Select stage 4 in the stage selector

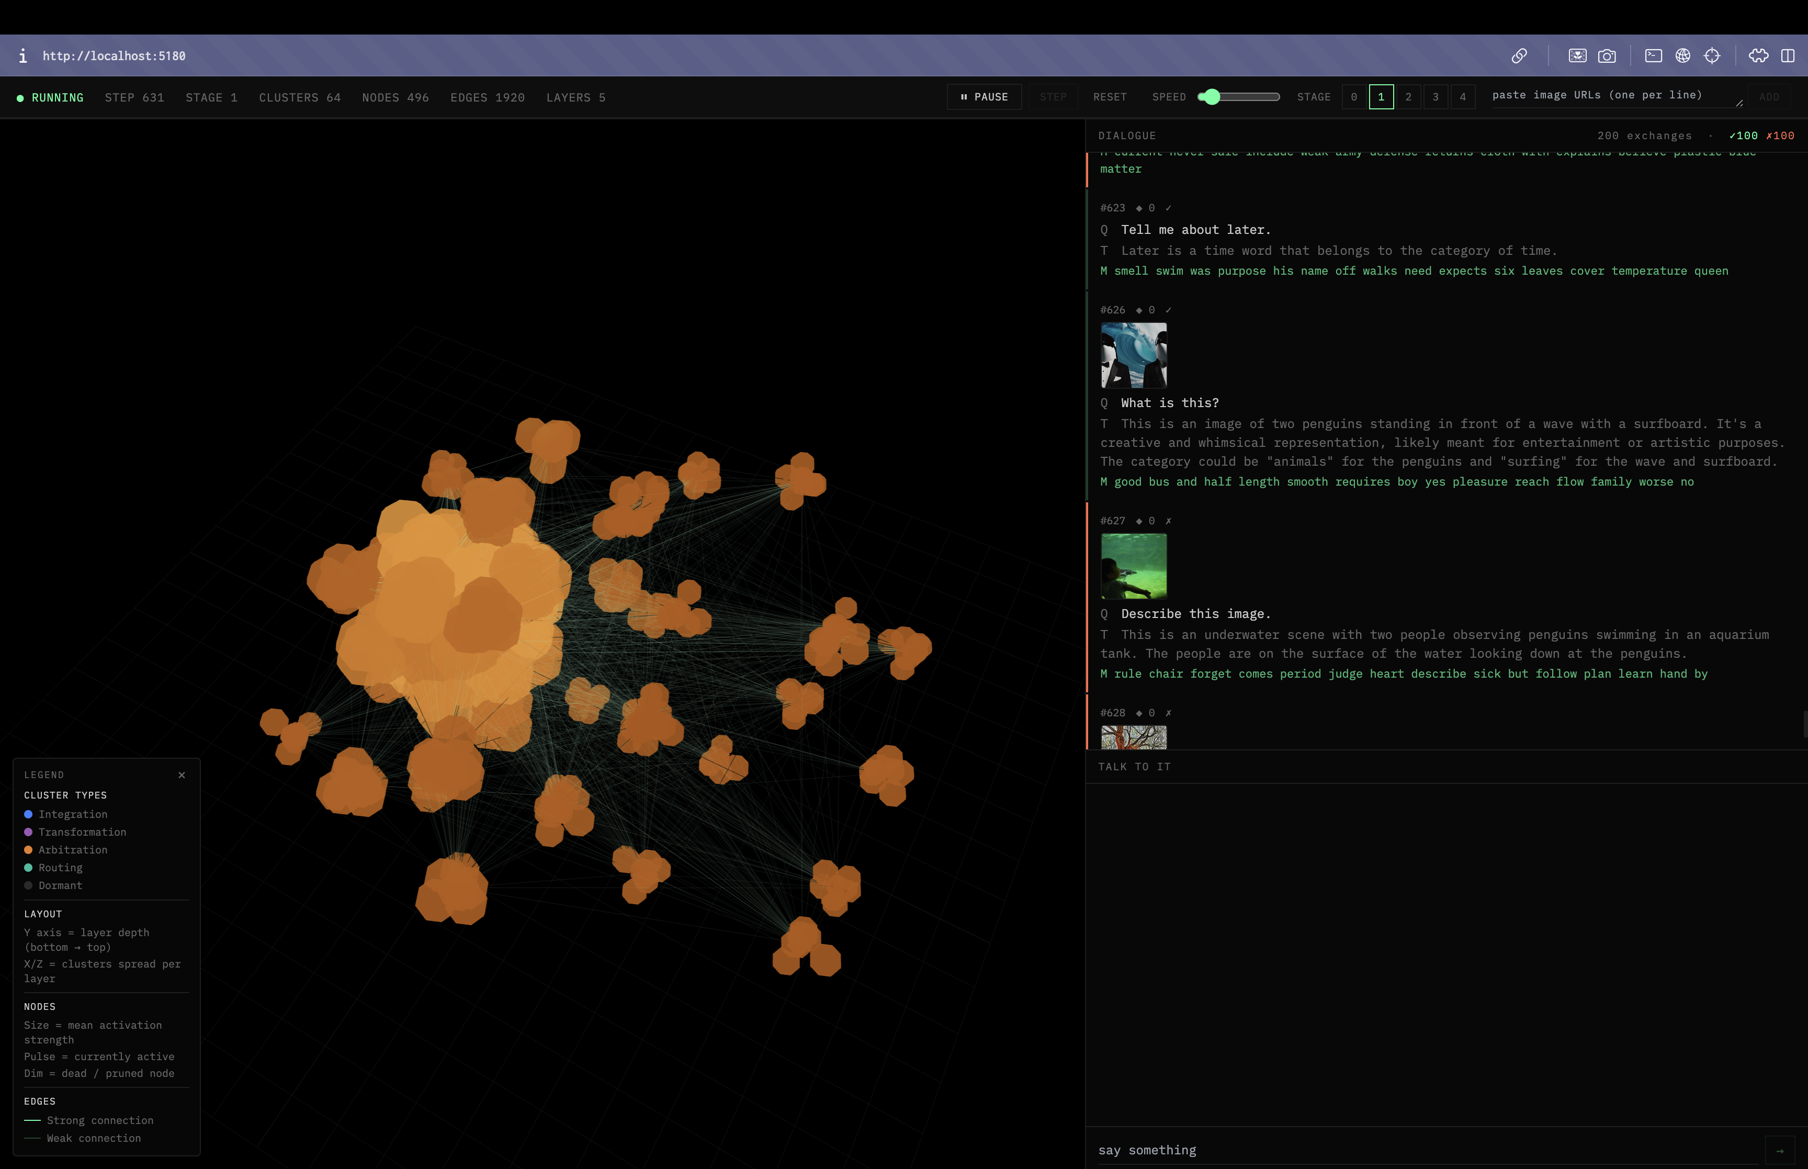tap(1463, 96)
